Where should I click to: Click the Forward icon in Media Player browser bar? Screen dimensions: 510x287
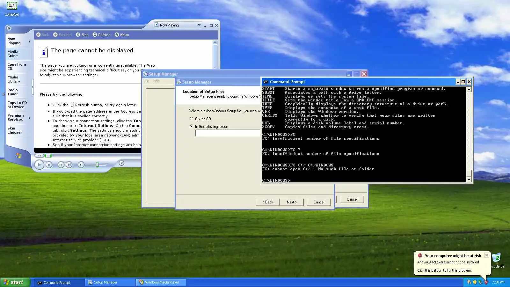pos(55,35)
